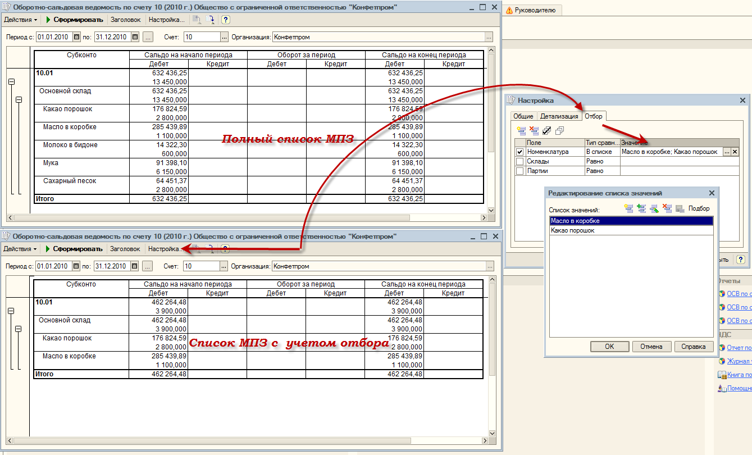Collapse Основной склад group in bottom report
Viewport: 752px width, 455px height.
coord(19,329)
